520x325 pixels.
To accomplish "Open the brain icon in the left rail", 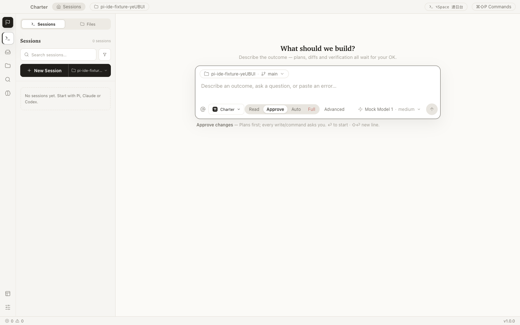I will [8, 93].
